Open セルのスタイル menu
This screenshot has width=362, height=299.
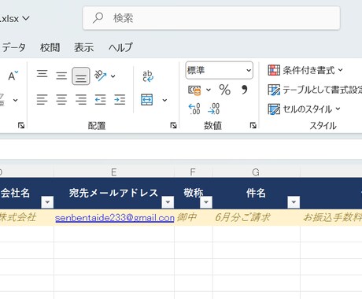[x=304, y=109]
